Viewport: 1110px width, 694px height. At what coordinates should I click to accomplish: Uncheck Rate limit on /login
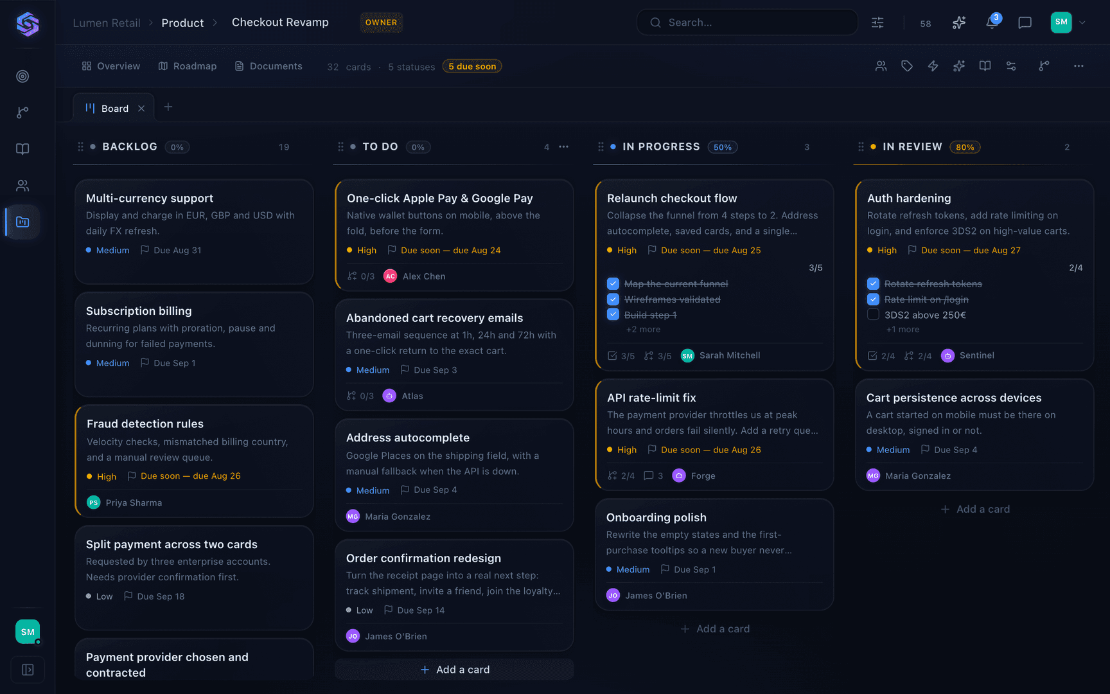873,299
